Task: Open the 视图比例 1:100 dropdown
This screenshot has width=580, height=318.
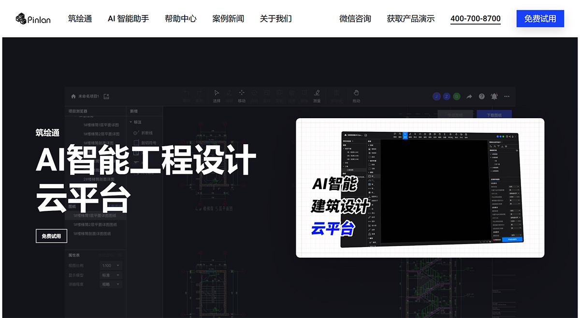Action: coord(111,265)
